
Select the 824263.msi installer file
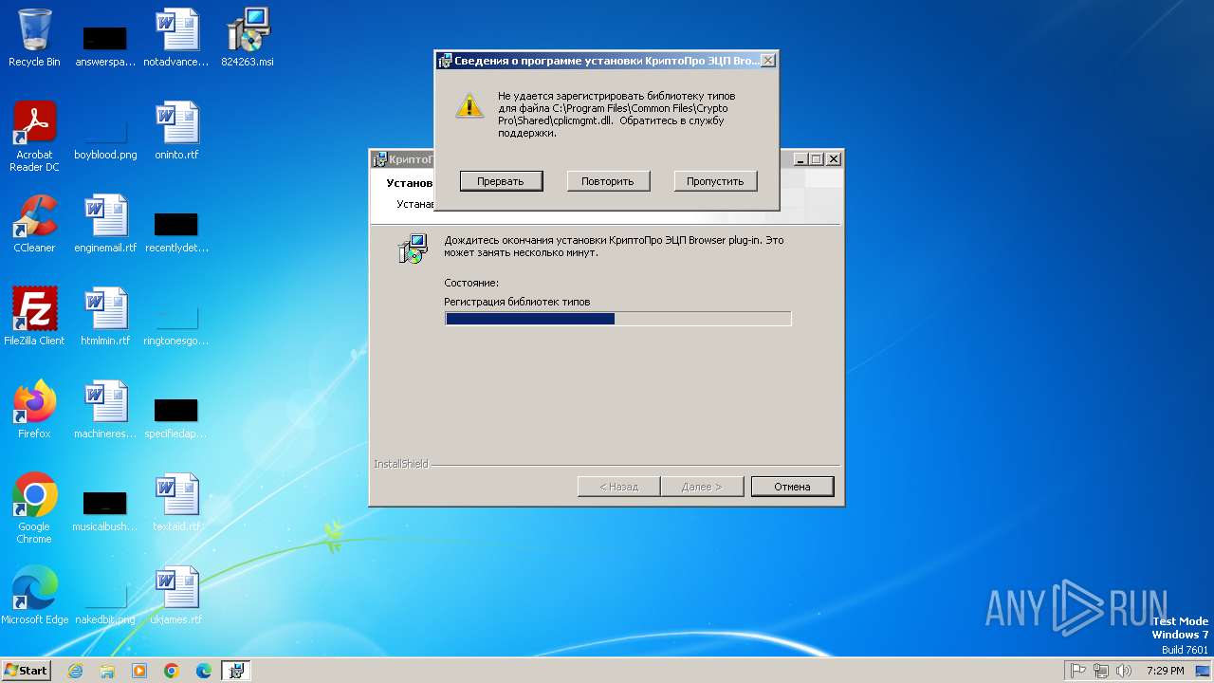pos(248,38)
